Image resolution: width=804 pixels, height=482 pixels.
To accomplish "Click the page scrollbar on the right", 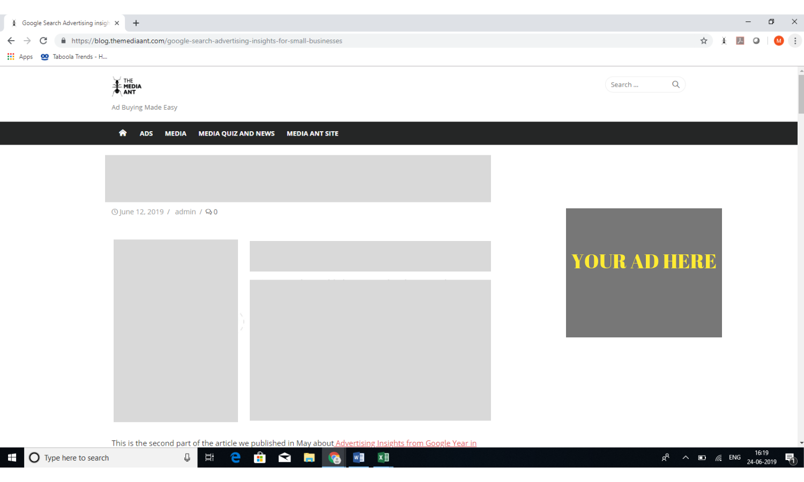I will [x=801, y=94].
